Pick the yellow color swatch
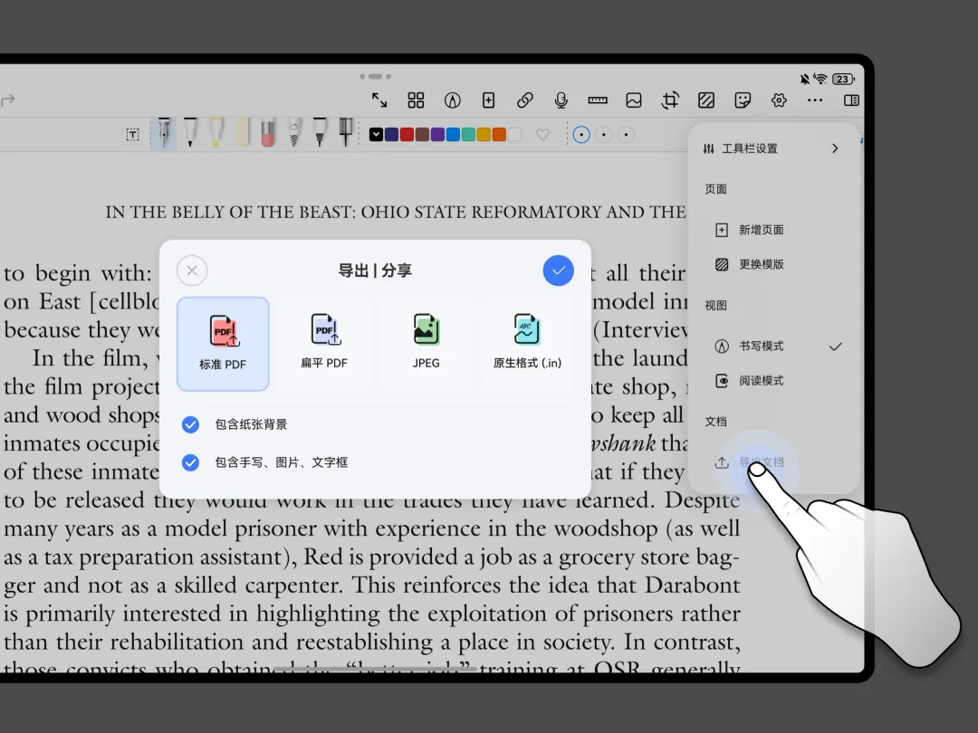978x733 pixels. click(x=484, y=135)
